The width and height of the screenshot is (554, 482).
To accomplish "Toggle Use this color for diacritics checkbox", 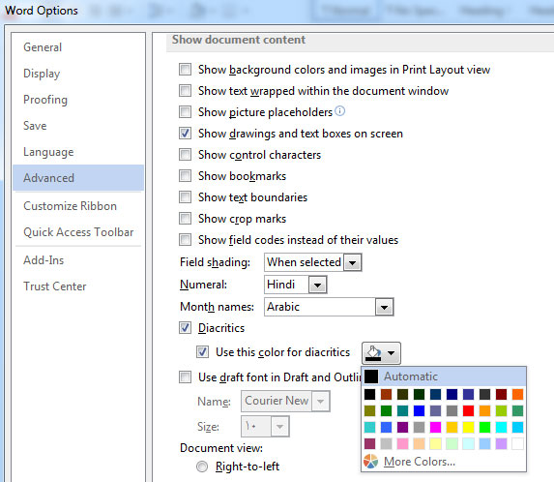I will coord(202,352).
